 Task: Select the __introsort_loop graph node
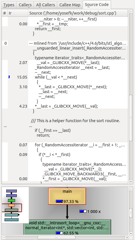click(67, 227)
